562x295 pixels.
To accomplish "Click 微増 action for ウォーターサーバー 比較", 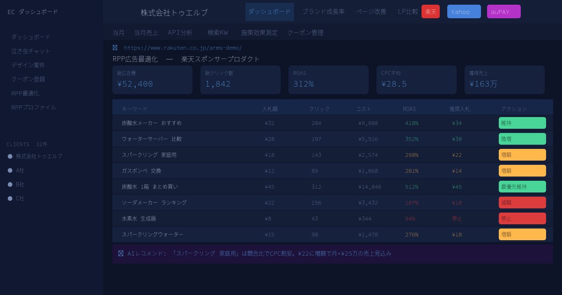I will 522,139.
